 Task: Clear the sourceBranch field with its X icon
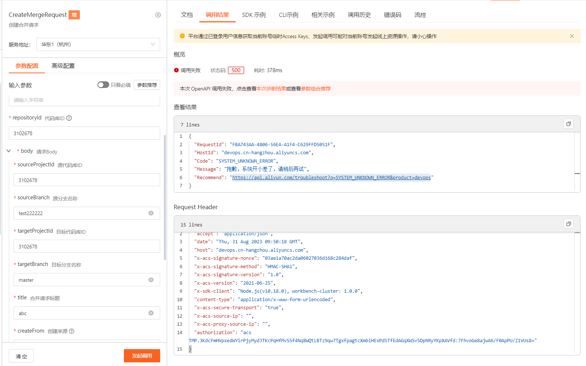pos(151,213)
